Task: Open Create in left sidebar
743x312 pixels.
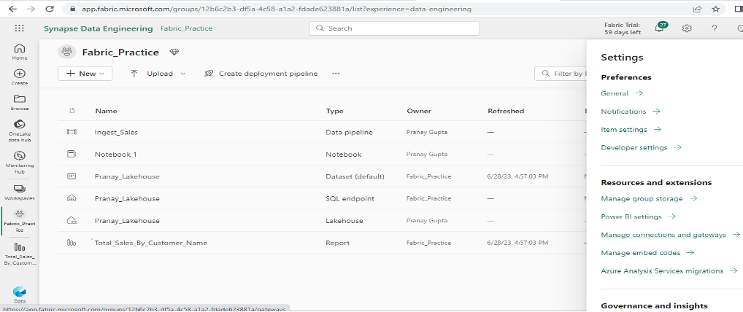Action: pyautogui.click(x=20, y=77)
